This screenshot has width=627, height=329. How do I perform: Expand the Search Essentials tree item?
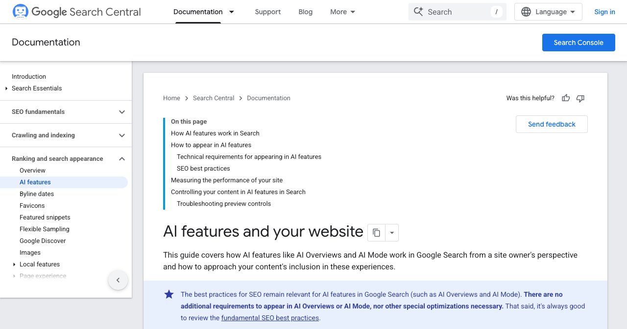(6, 88)
